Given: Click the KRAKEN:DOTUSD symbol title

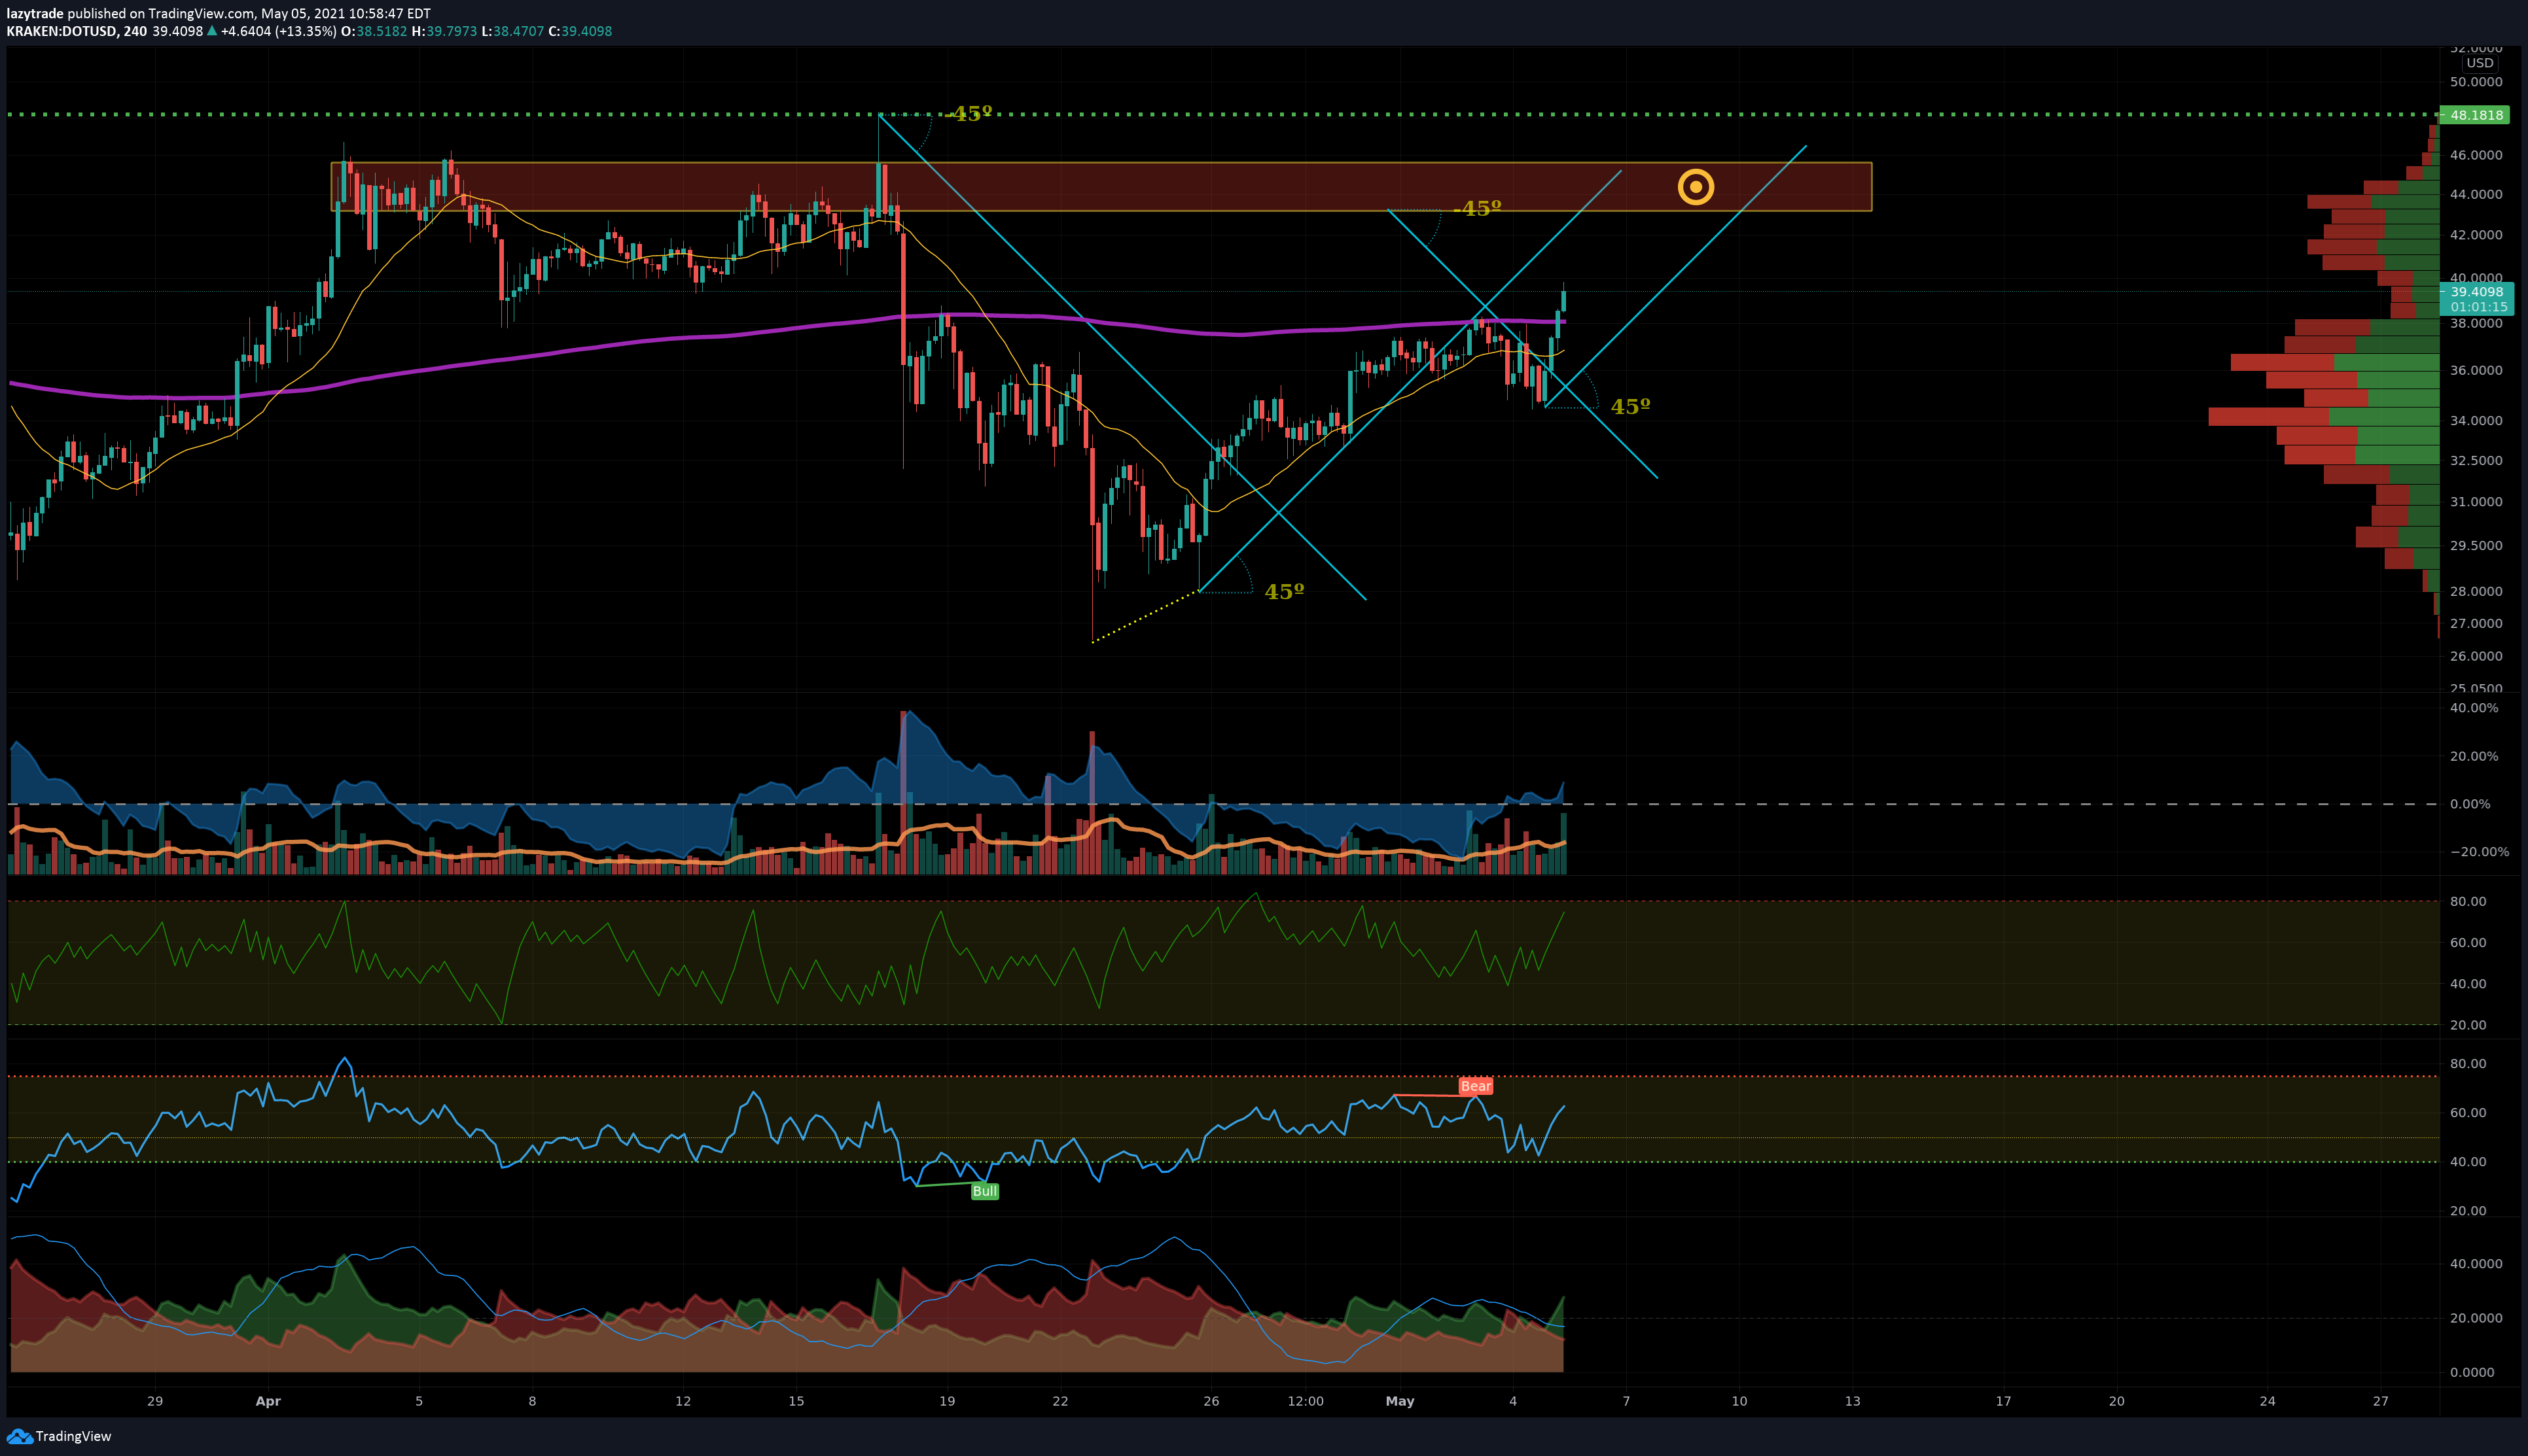Looking at the screenshot, I should [x=61, y=31].
